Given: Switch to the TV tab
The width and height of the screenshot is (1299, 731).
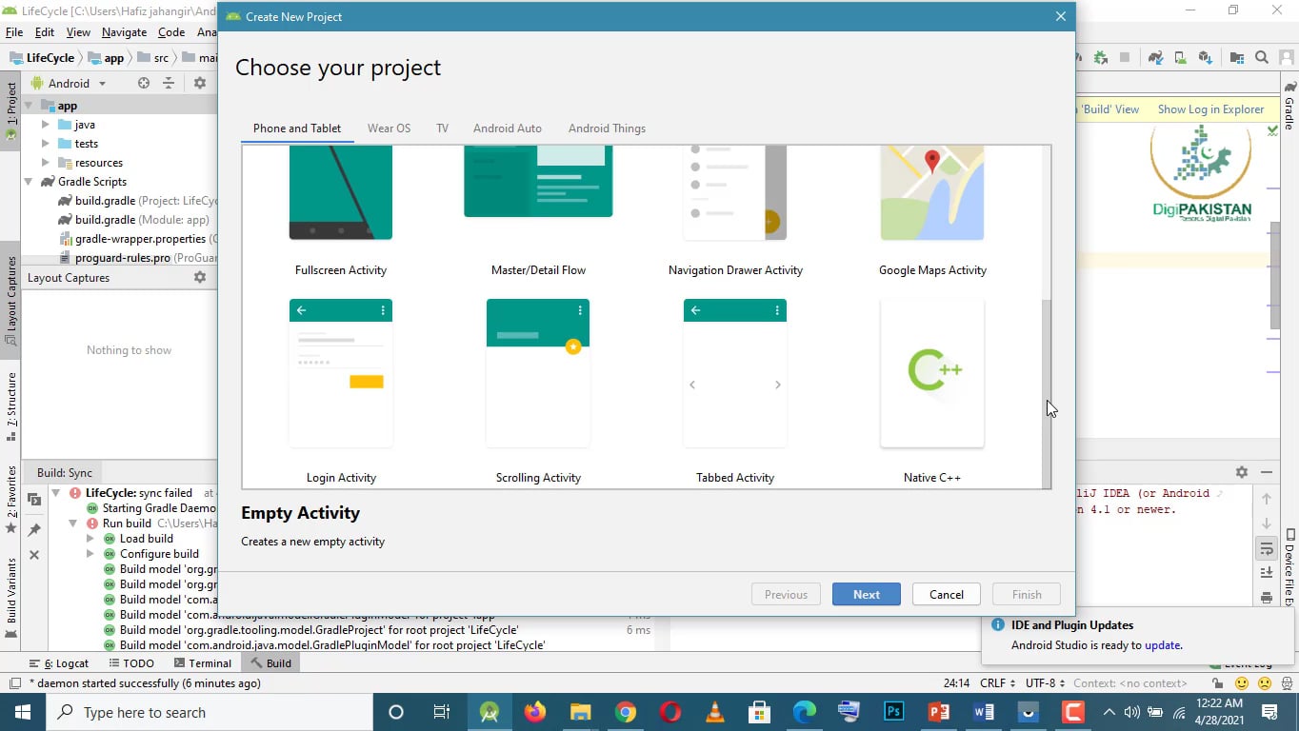Looking at the screenshot, I should pyautogui.click(x=443, y=128).
